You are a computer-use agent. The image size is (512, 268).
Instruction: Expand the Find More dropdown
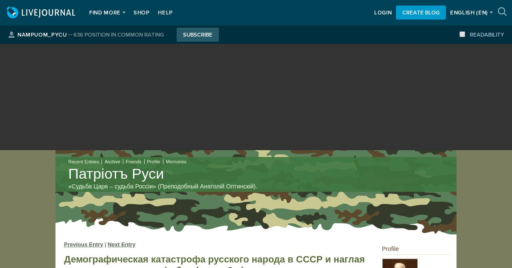(107, 13)
